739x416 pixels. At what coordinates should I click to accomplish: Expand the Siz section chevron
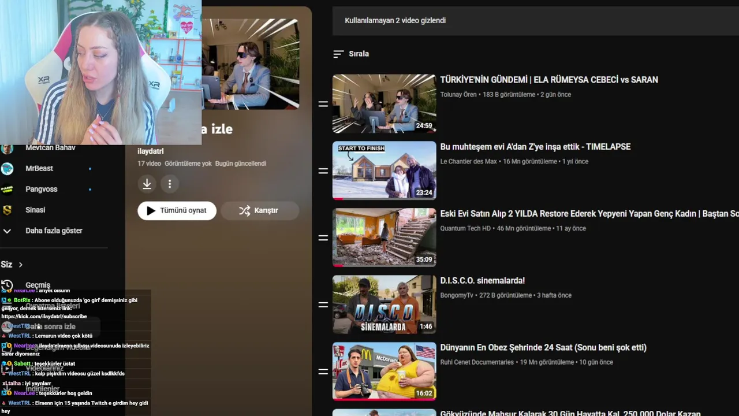21,265
